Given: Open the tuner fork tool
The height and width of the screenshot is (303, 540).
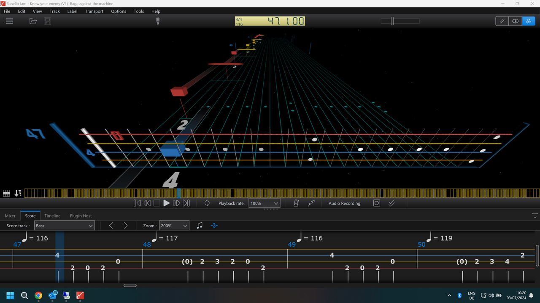Looking at the screenshot, I should click(158, 21).
